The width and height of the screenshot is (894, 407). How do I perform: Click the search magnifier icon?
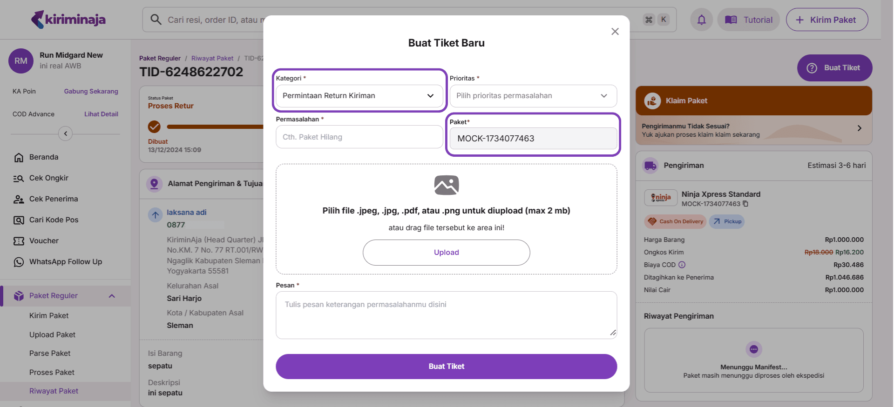156,20
